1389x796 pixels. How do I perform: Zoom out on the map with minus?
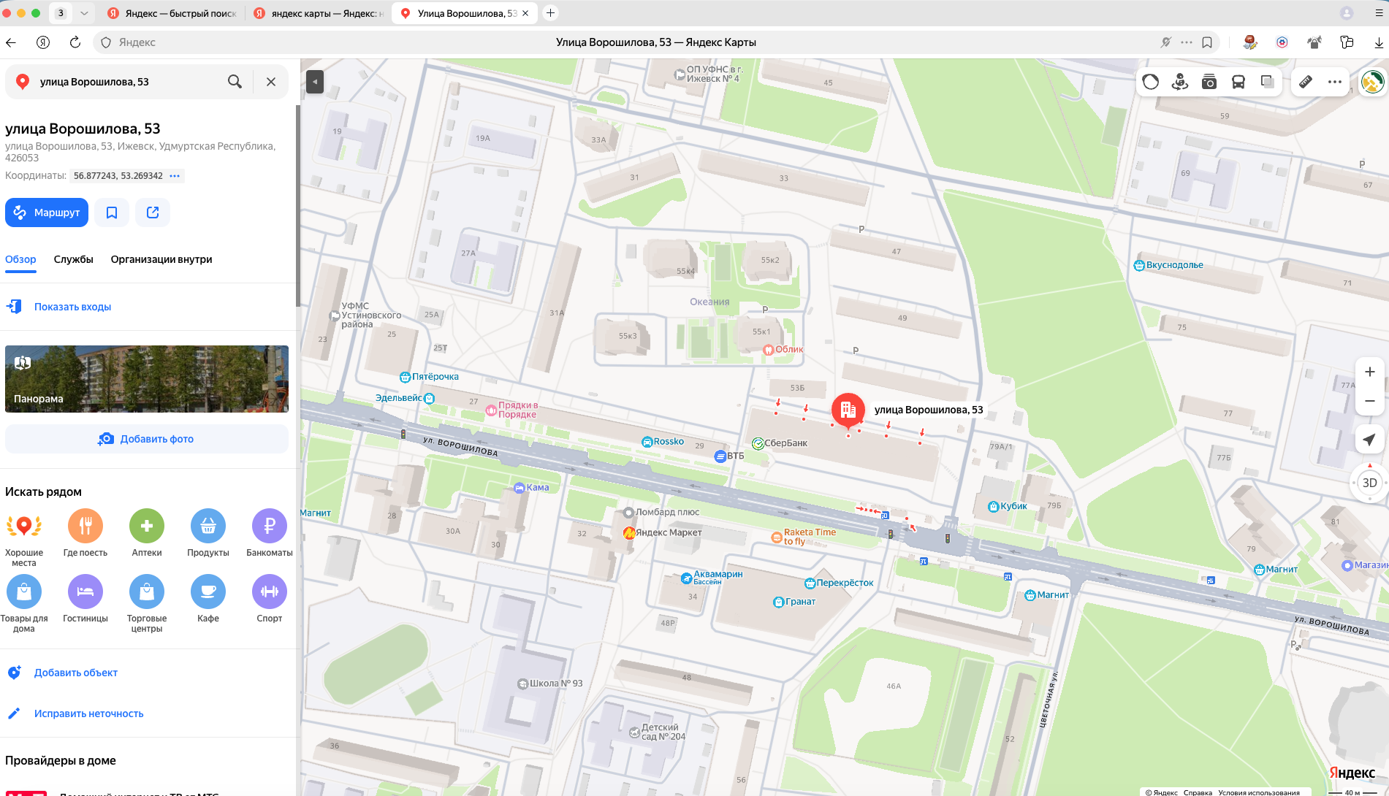pyautogui.click(x=1370, y=401)
